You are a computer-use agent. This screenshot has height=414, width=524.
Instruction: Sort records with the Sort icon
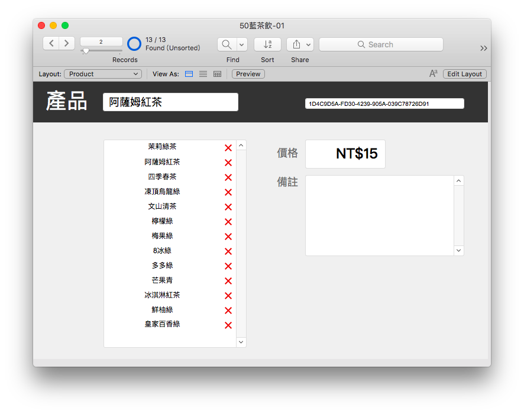(267, 44)
